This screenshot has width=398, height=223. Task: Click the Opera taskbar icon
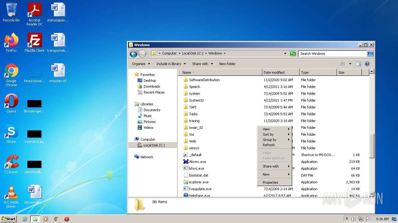tap(67, 219)
